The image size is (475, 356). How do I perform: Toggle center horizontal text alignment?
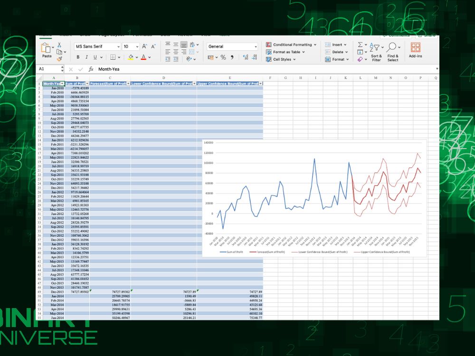coord(176,52)
